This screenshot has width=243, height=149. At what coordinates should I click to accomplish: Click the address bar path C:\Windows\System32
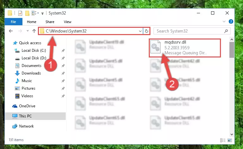click(x=66, y=31)
